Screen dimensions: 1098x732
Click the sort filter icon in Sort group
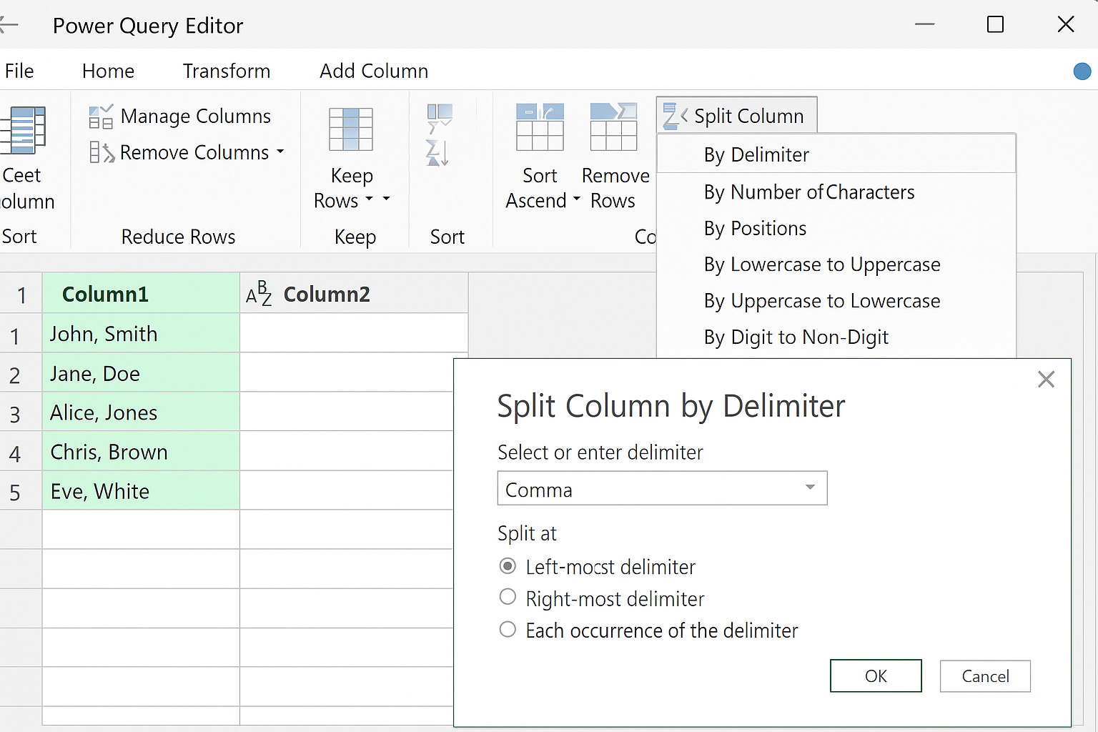click(x=440, y=118)
